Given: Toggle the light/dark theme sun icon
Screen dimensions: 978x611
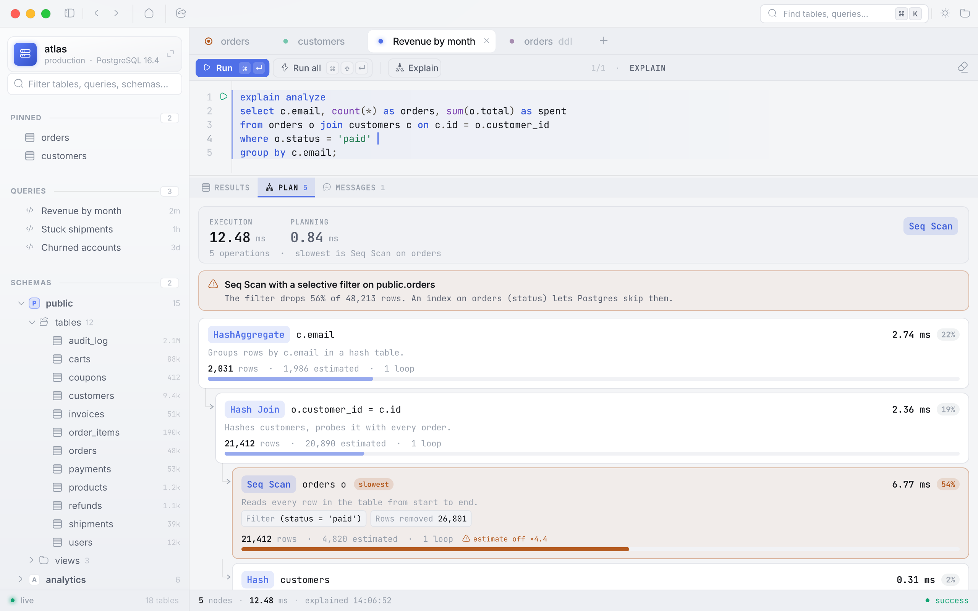Looking at the screenshot, I should click(945, 13).
